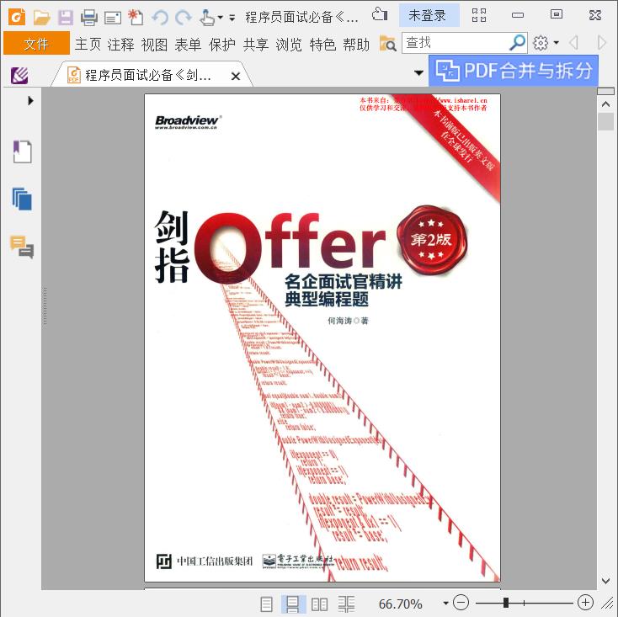Open the page thumbnails panel icon
Image resolution: width=618 pixels, height=617 pixels.
coord(22,199)
